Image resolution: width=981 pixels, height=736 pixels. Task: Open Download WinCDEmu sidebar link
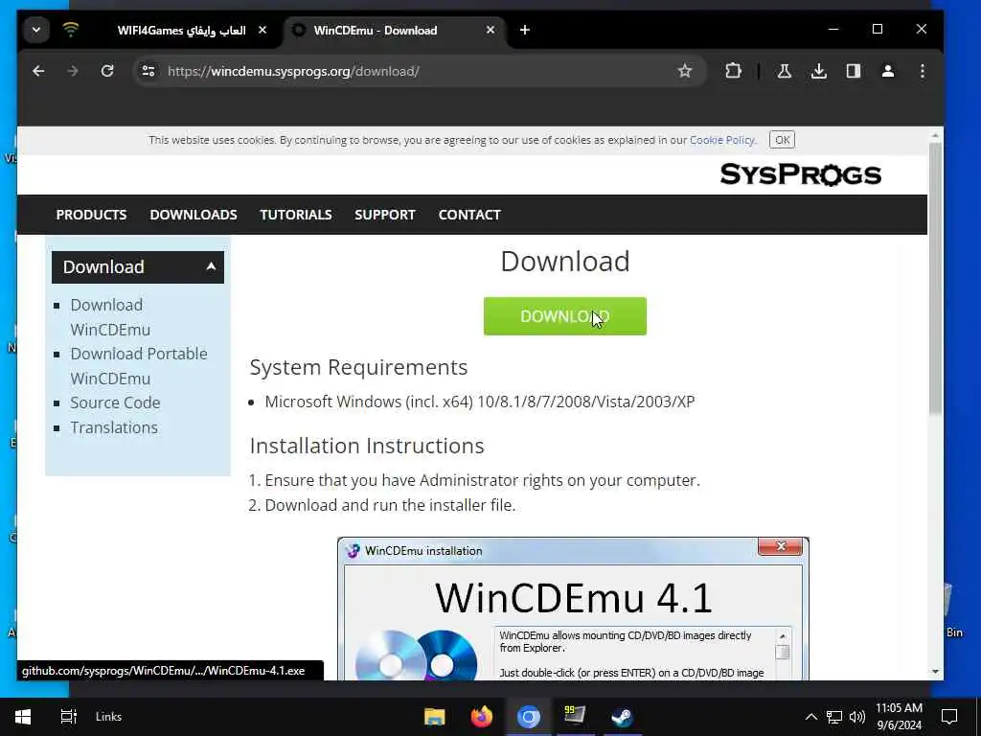(x=110, y=316)
